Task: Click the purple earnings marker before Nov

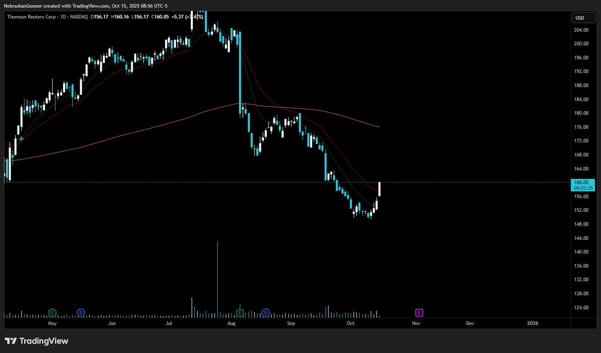Action: click(419, 312)
